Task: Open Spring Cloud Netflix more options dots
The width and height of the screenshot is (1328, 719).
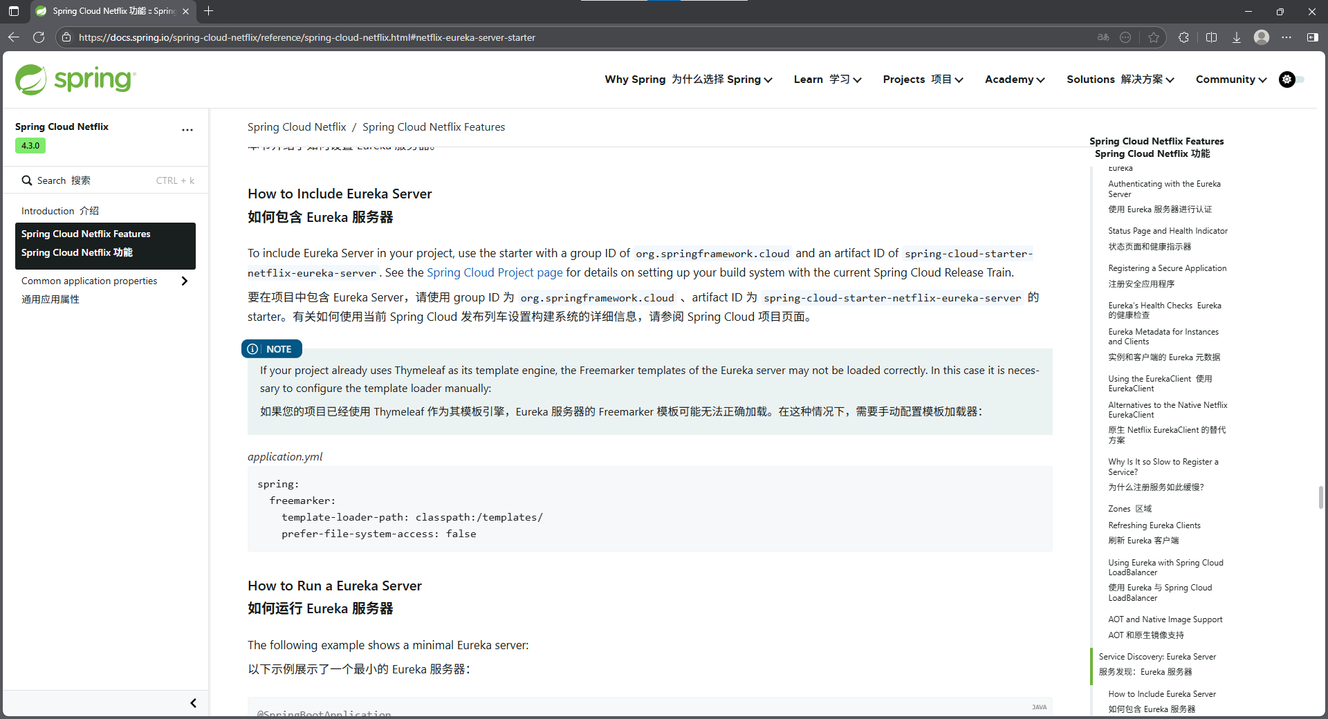Action: (x=187, y=129)
